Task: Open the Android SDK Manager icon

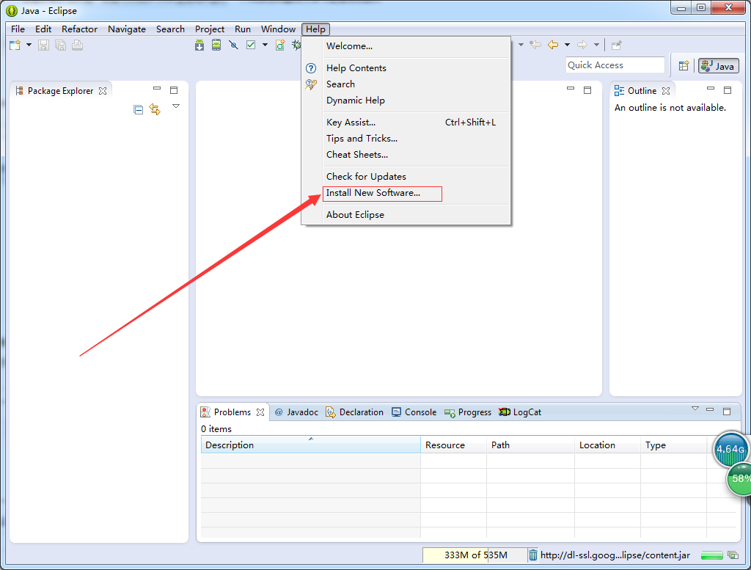Action: pyautogui.click(x=199, y=45)
